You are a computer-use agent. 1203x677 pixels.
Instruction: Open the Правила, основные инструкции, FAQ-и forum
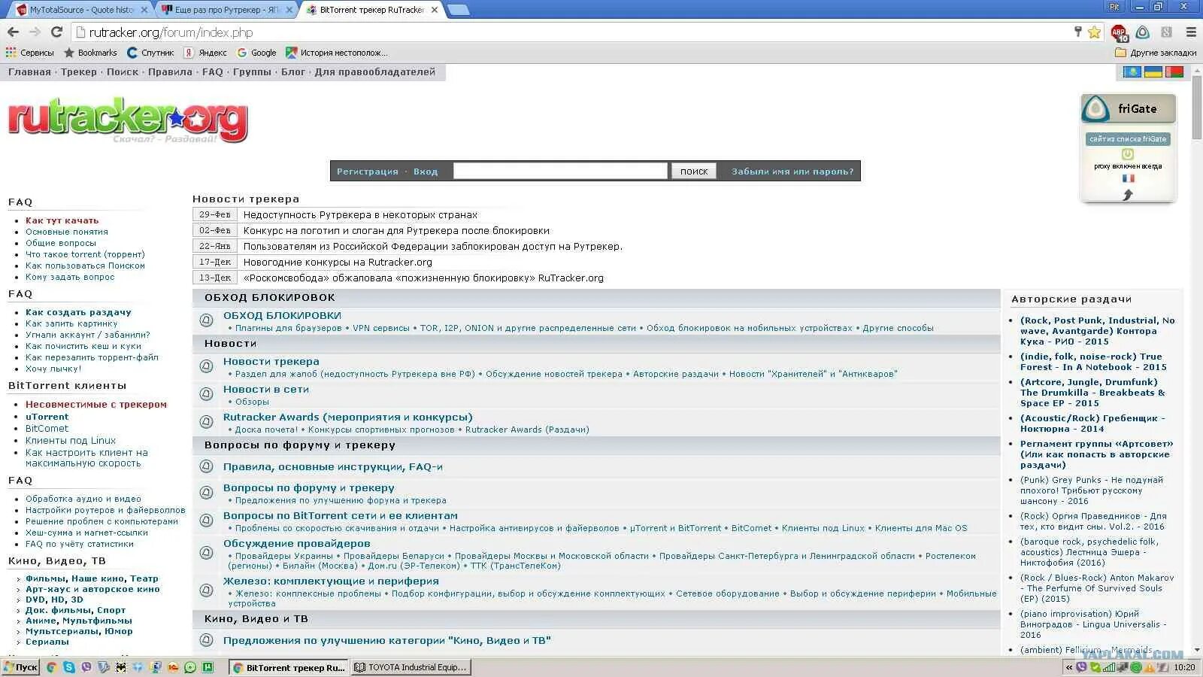[x=333, y=467]
